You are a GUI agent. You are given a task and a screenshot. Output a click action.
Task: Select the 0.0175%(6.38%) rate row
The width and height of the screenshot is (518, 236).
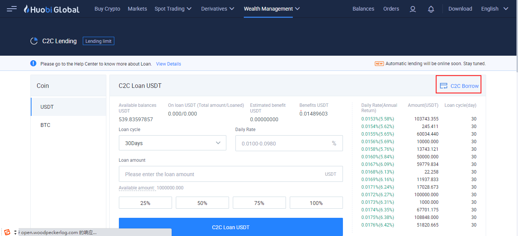419,217
